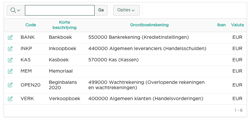This screenshot has width=250, height=120.
Task: Expand the Opties dropdown menu
Action: coord(126,10)
